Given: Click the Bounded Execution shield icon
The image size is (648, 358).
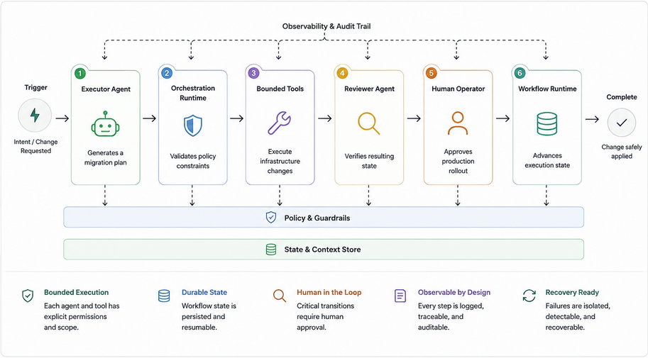Looking at the screenshot, I should click(x=28, y=296).
